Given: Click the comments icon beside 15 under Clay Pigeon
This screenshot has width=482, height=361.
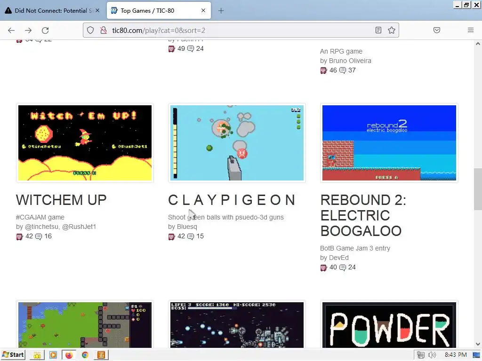Looking at the screenshot, I should (x=191, y=236).
